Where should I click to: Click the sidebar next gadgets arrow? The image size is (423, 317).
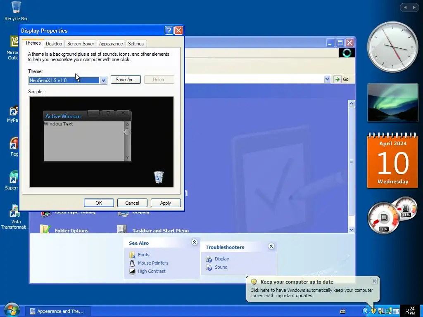(x=414, y=7)
